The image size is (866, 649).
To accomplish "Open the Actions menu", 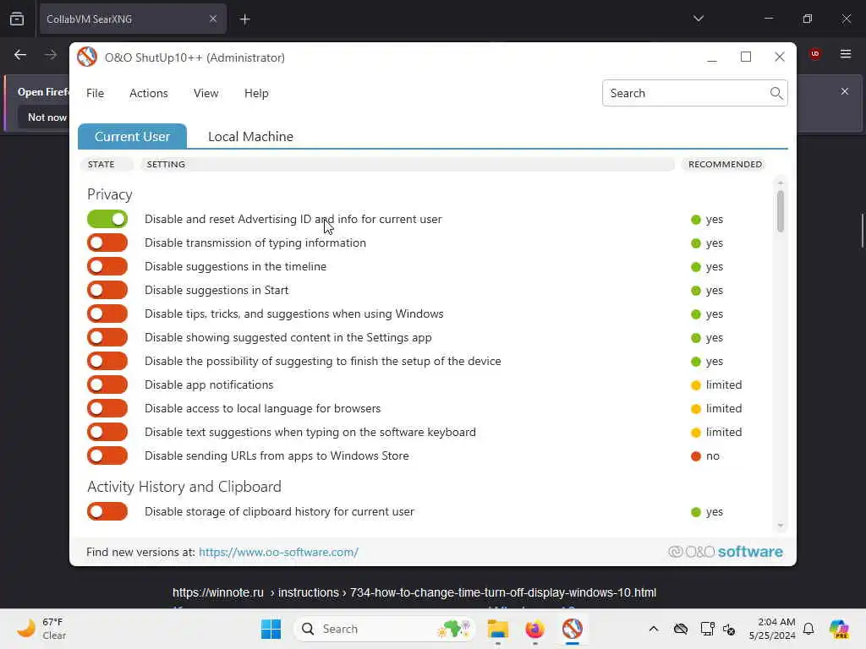I will coord(149,93).
